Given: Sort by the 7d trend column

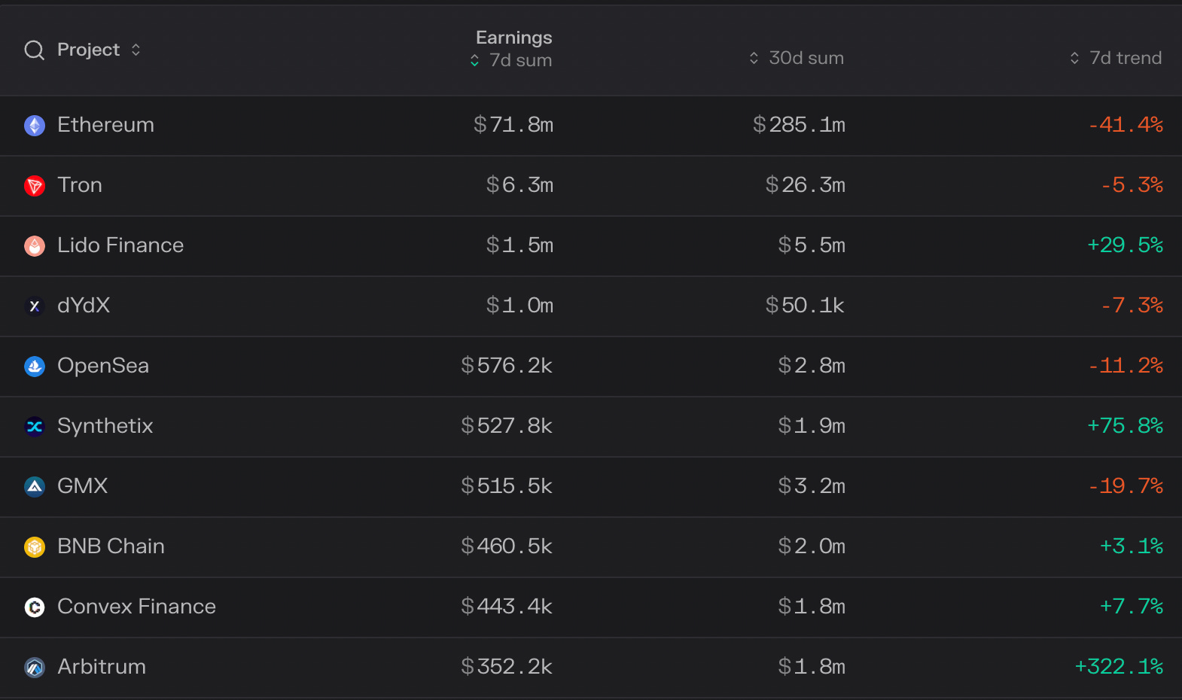Looking at the screenshot, I should [1116, 58].
